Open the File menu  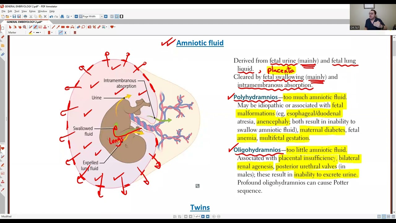[3, 11]
